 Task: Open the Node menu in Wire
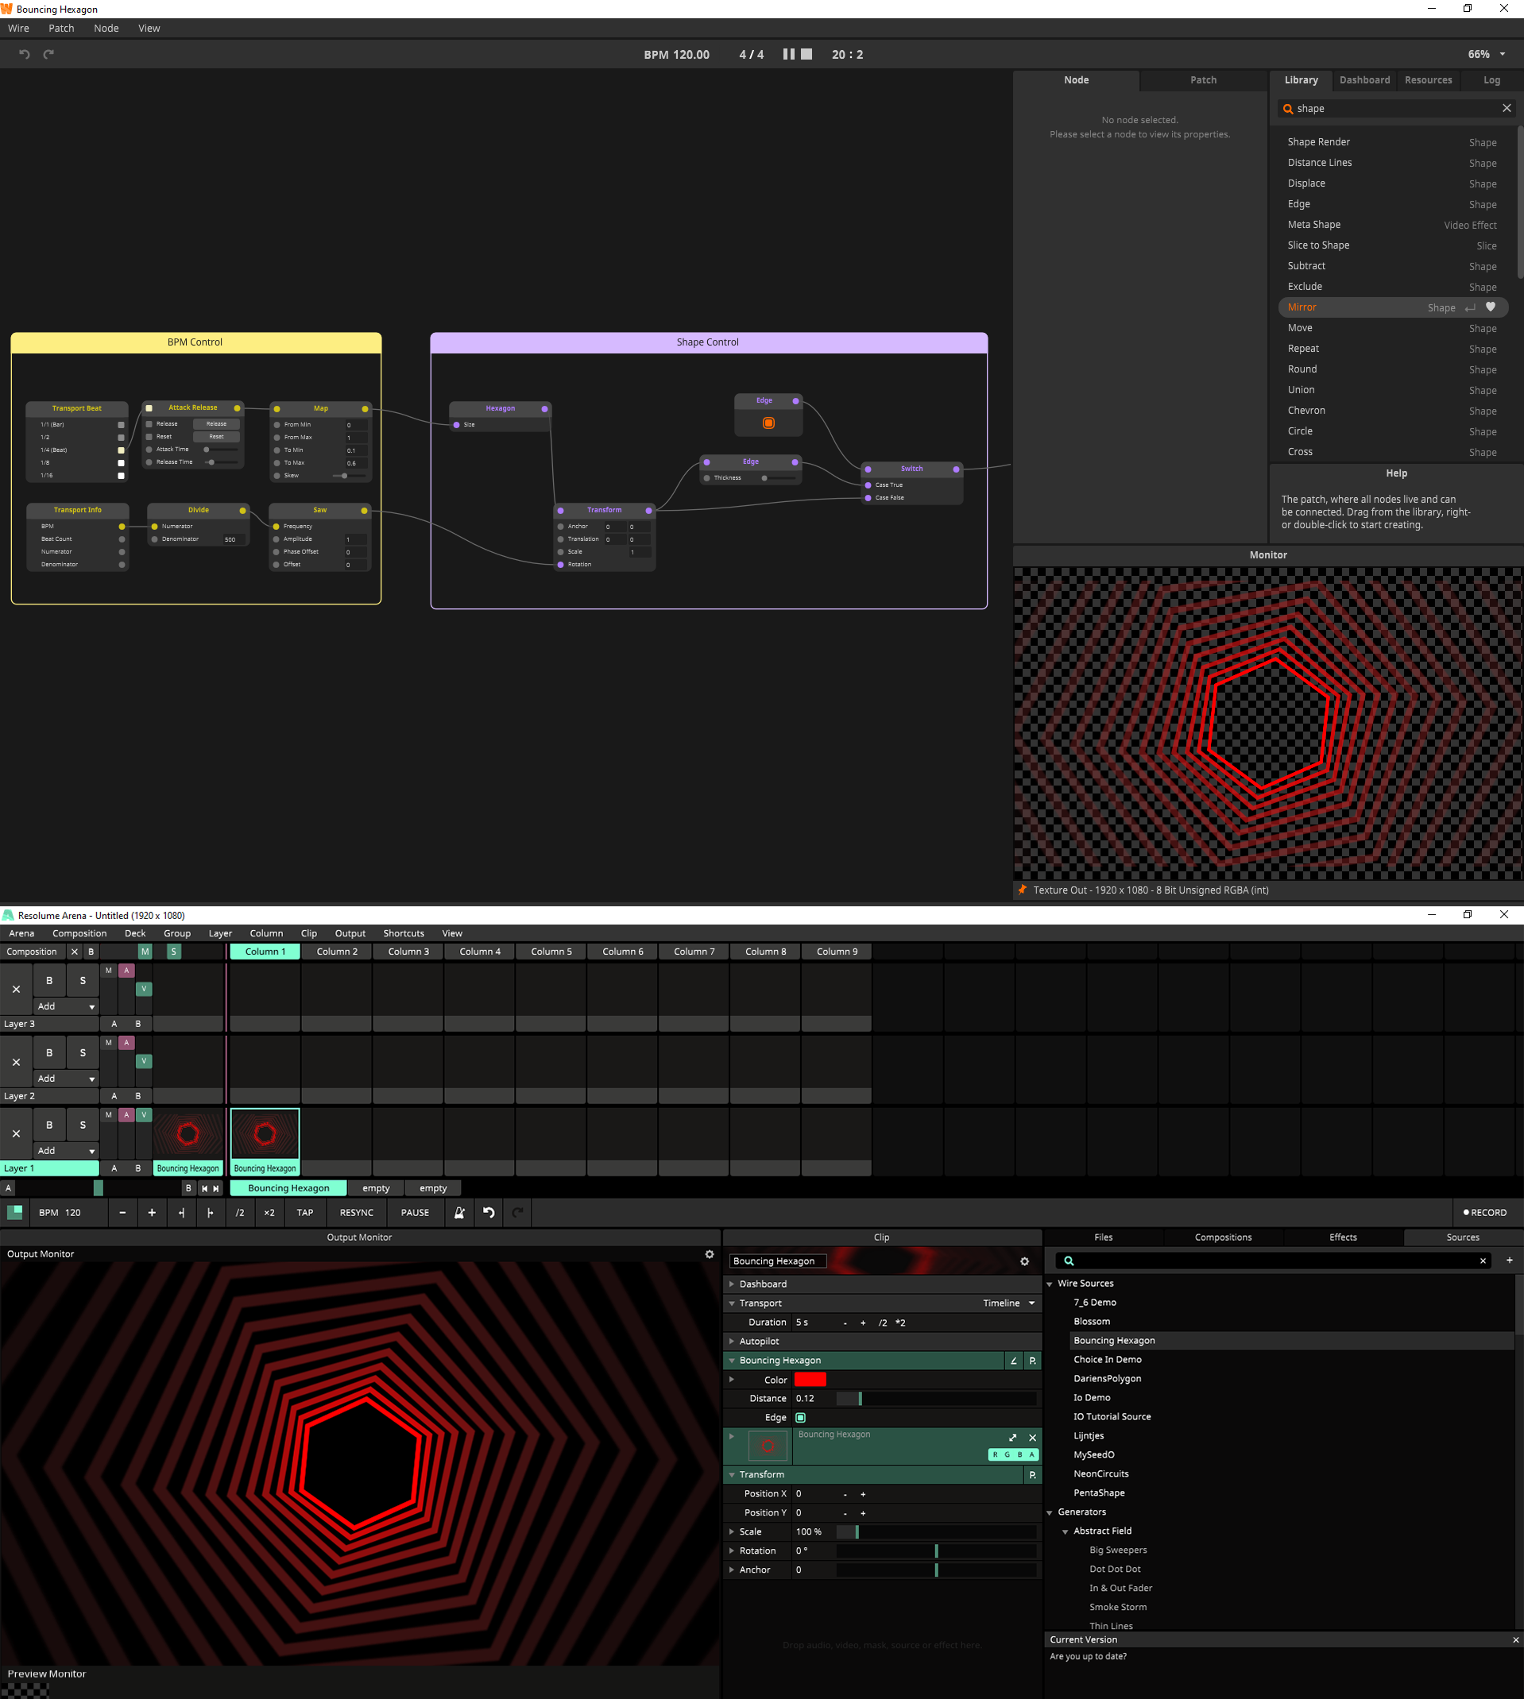[x=106, y=29]
